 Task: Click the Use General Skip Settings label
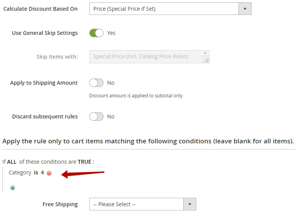click(x=45, y=33)
